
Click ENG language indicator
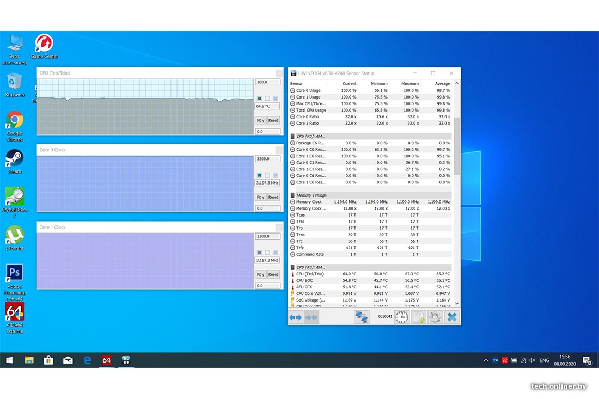[545, 360]
